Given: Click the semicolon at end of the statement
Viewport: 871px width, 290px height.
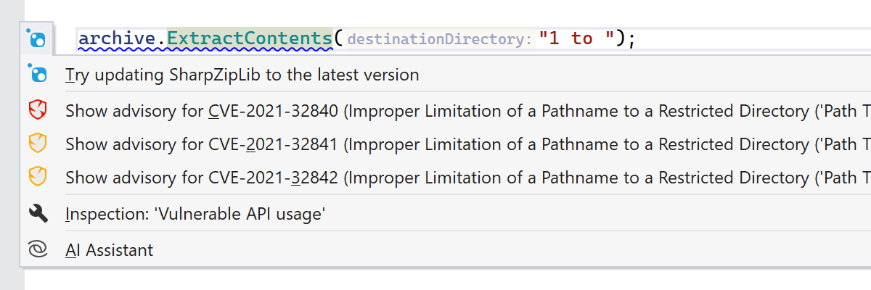Looking at the screenshot, I should click(631, 38).
